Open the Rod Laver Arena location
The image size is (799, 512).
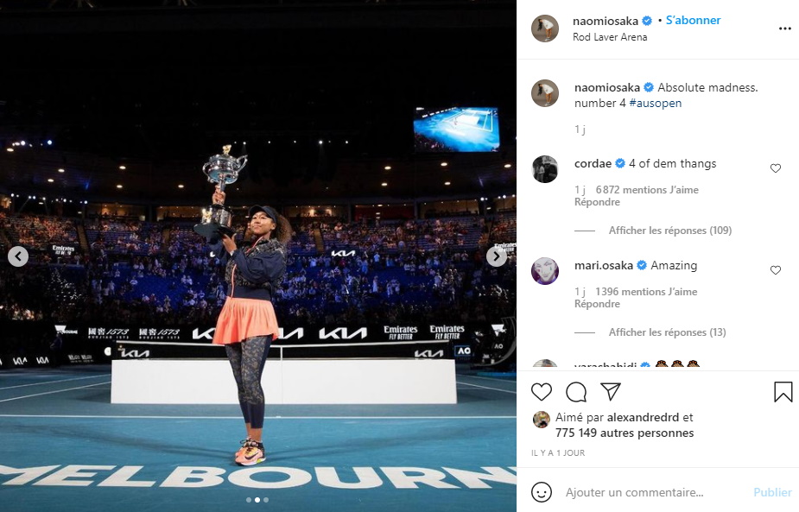[x=610, y=37]
